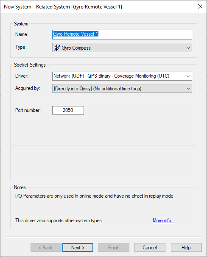This screenshot has height=257, width=207.
Task: Expand the Acquired by dropdown
Action: pos(188,89)
